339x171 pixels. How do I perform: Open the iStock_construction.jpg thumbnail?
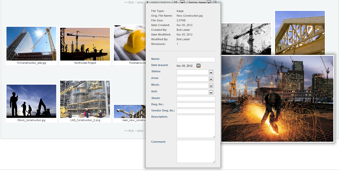pos(31,101)
